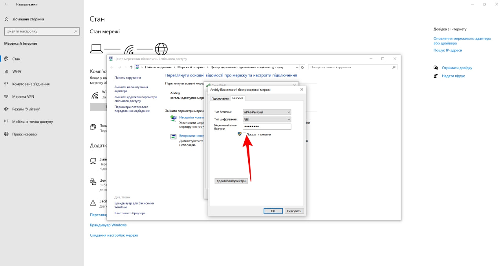Click the up-arrow navigation icon in Control Panel
The width and height of the screenshot is (500, 266).
click(131, 67)
